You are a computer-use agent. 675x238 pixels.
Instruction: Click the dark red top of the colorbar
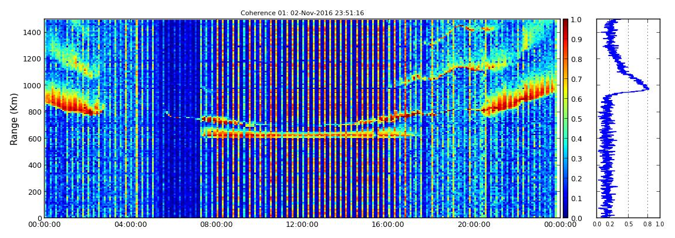pyautogui.click(x=565, y=22)
